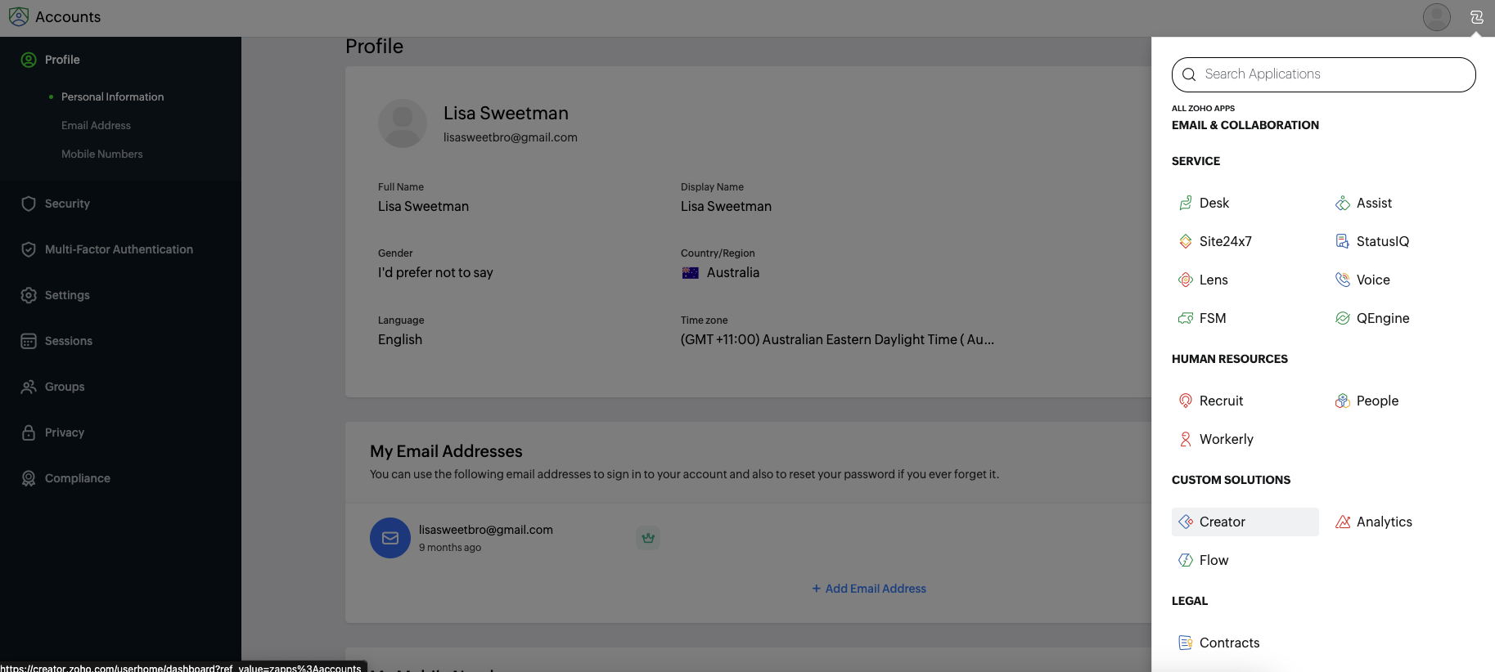Click the LEGAL category heading
The image size is (1495, 672).
click(x=1189, y=601)
